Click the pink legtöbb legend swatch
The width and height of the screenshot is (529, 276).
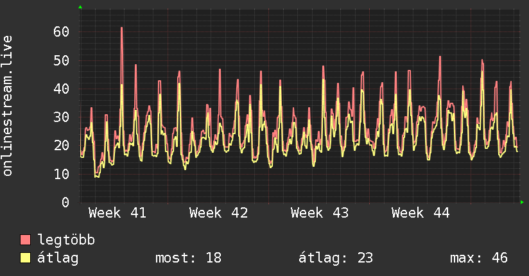tap(25, 239)
